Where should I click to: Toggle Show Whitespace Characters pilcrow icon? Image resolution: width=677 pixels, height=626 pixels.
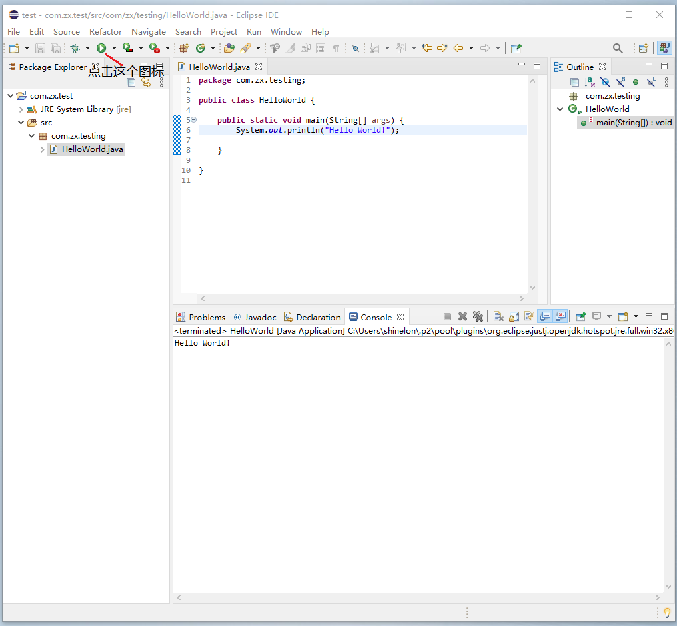pos(336,49)
